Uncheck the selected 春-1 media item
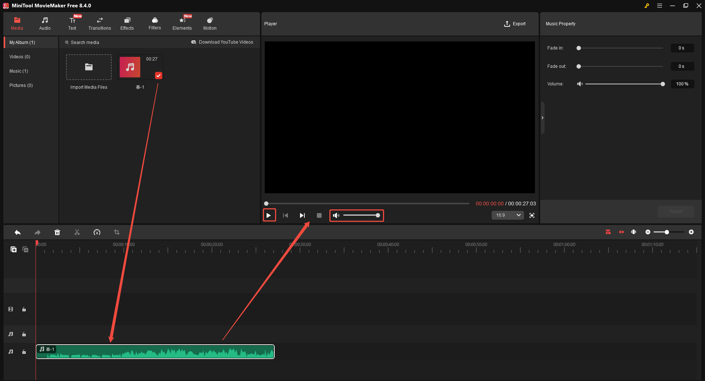Screen dimensions: 705x381 (x=159, y=75)
